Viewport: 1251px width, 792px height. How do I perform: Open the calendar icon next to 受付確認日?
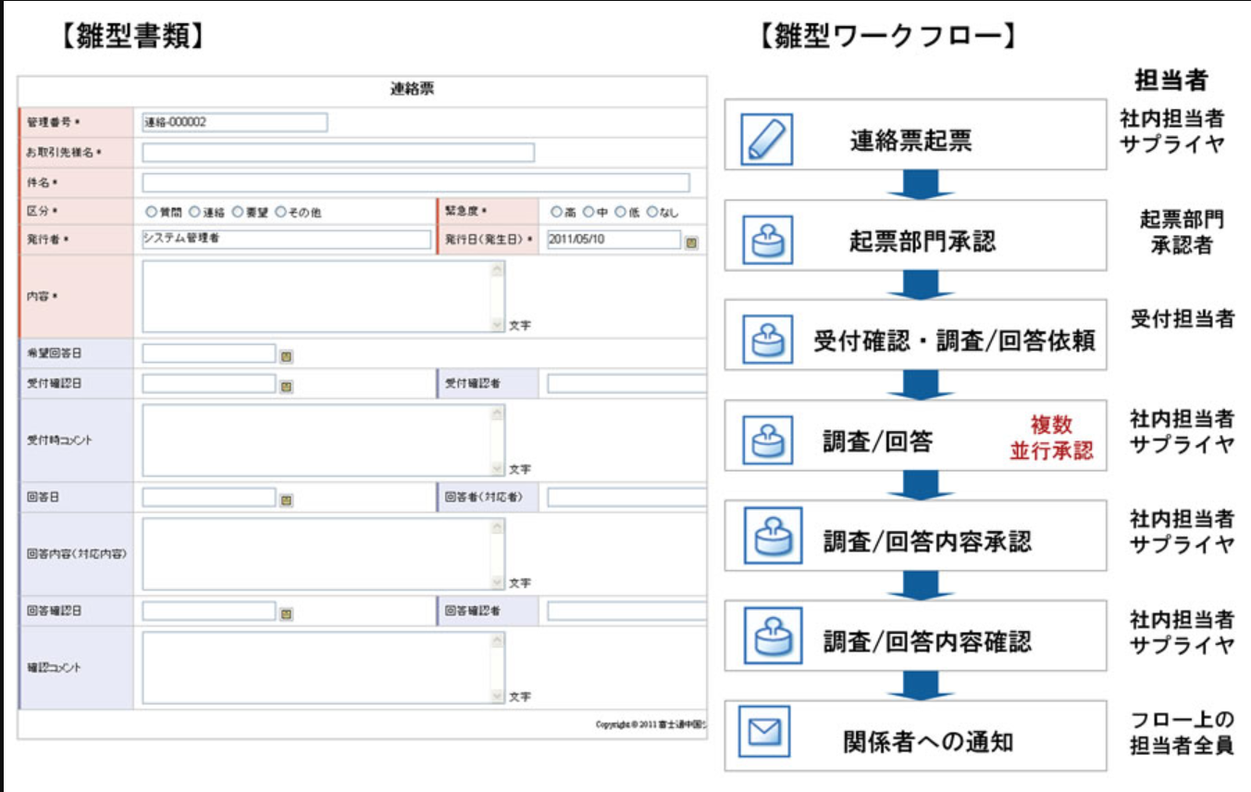point(287,385)
